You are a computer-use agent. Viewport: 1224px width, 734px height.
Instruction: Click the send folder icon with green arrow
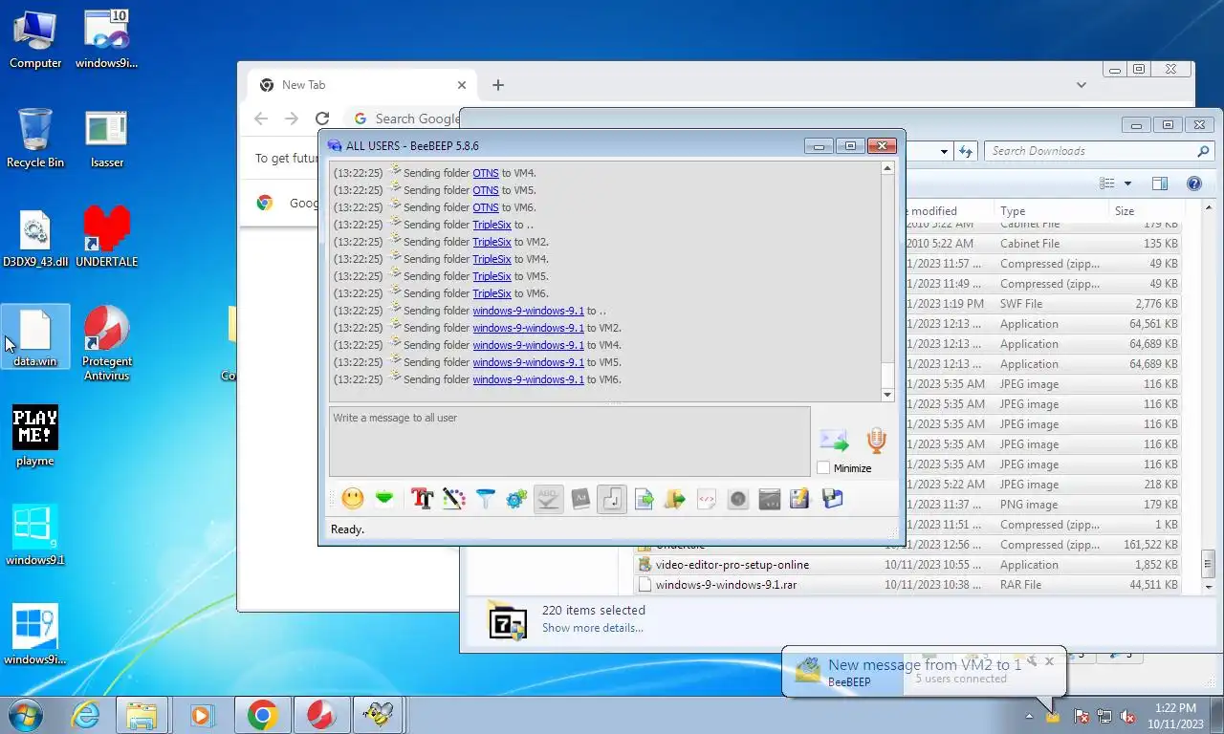tap(675, 498)
